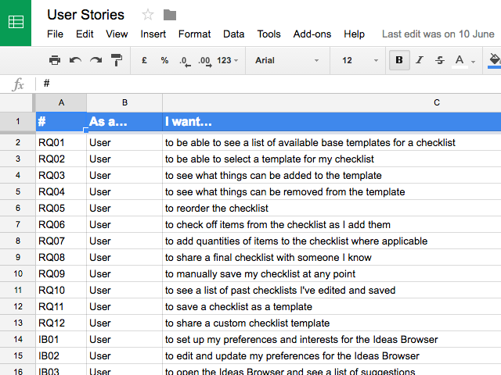Click the Redo arrow
This screenshot has width=501, height=375.
tap(96, 60)
